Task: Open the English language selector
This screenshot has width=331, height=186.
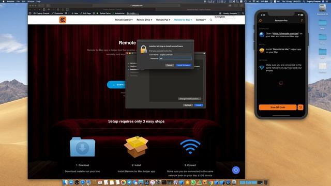Action: tap(224, 17)
